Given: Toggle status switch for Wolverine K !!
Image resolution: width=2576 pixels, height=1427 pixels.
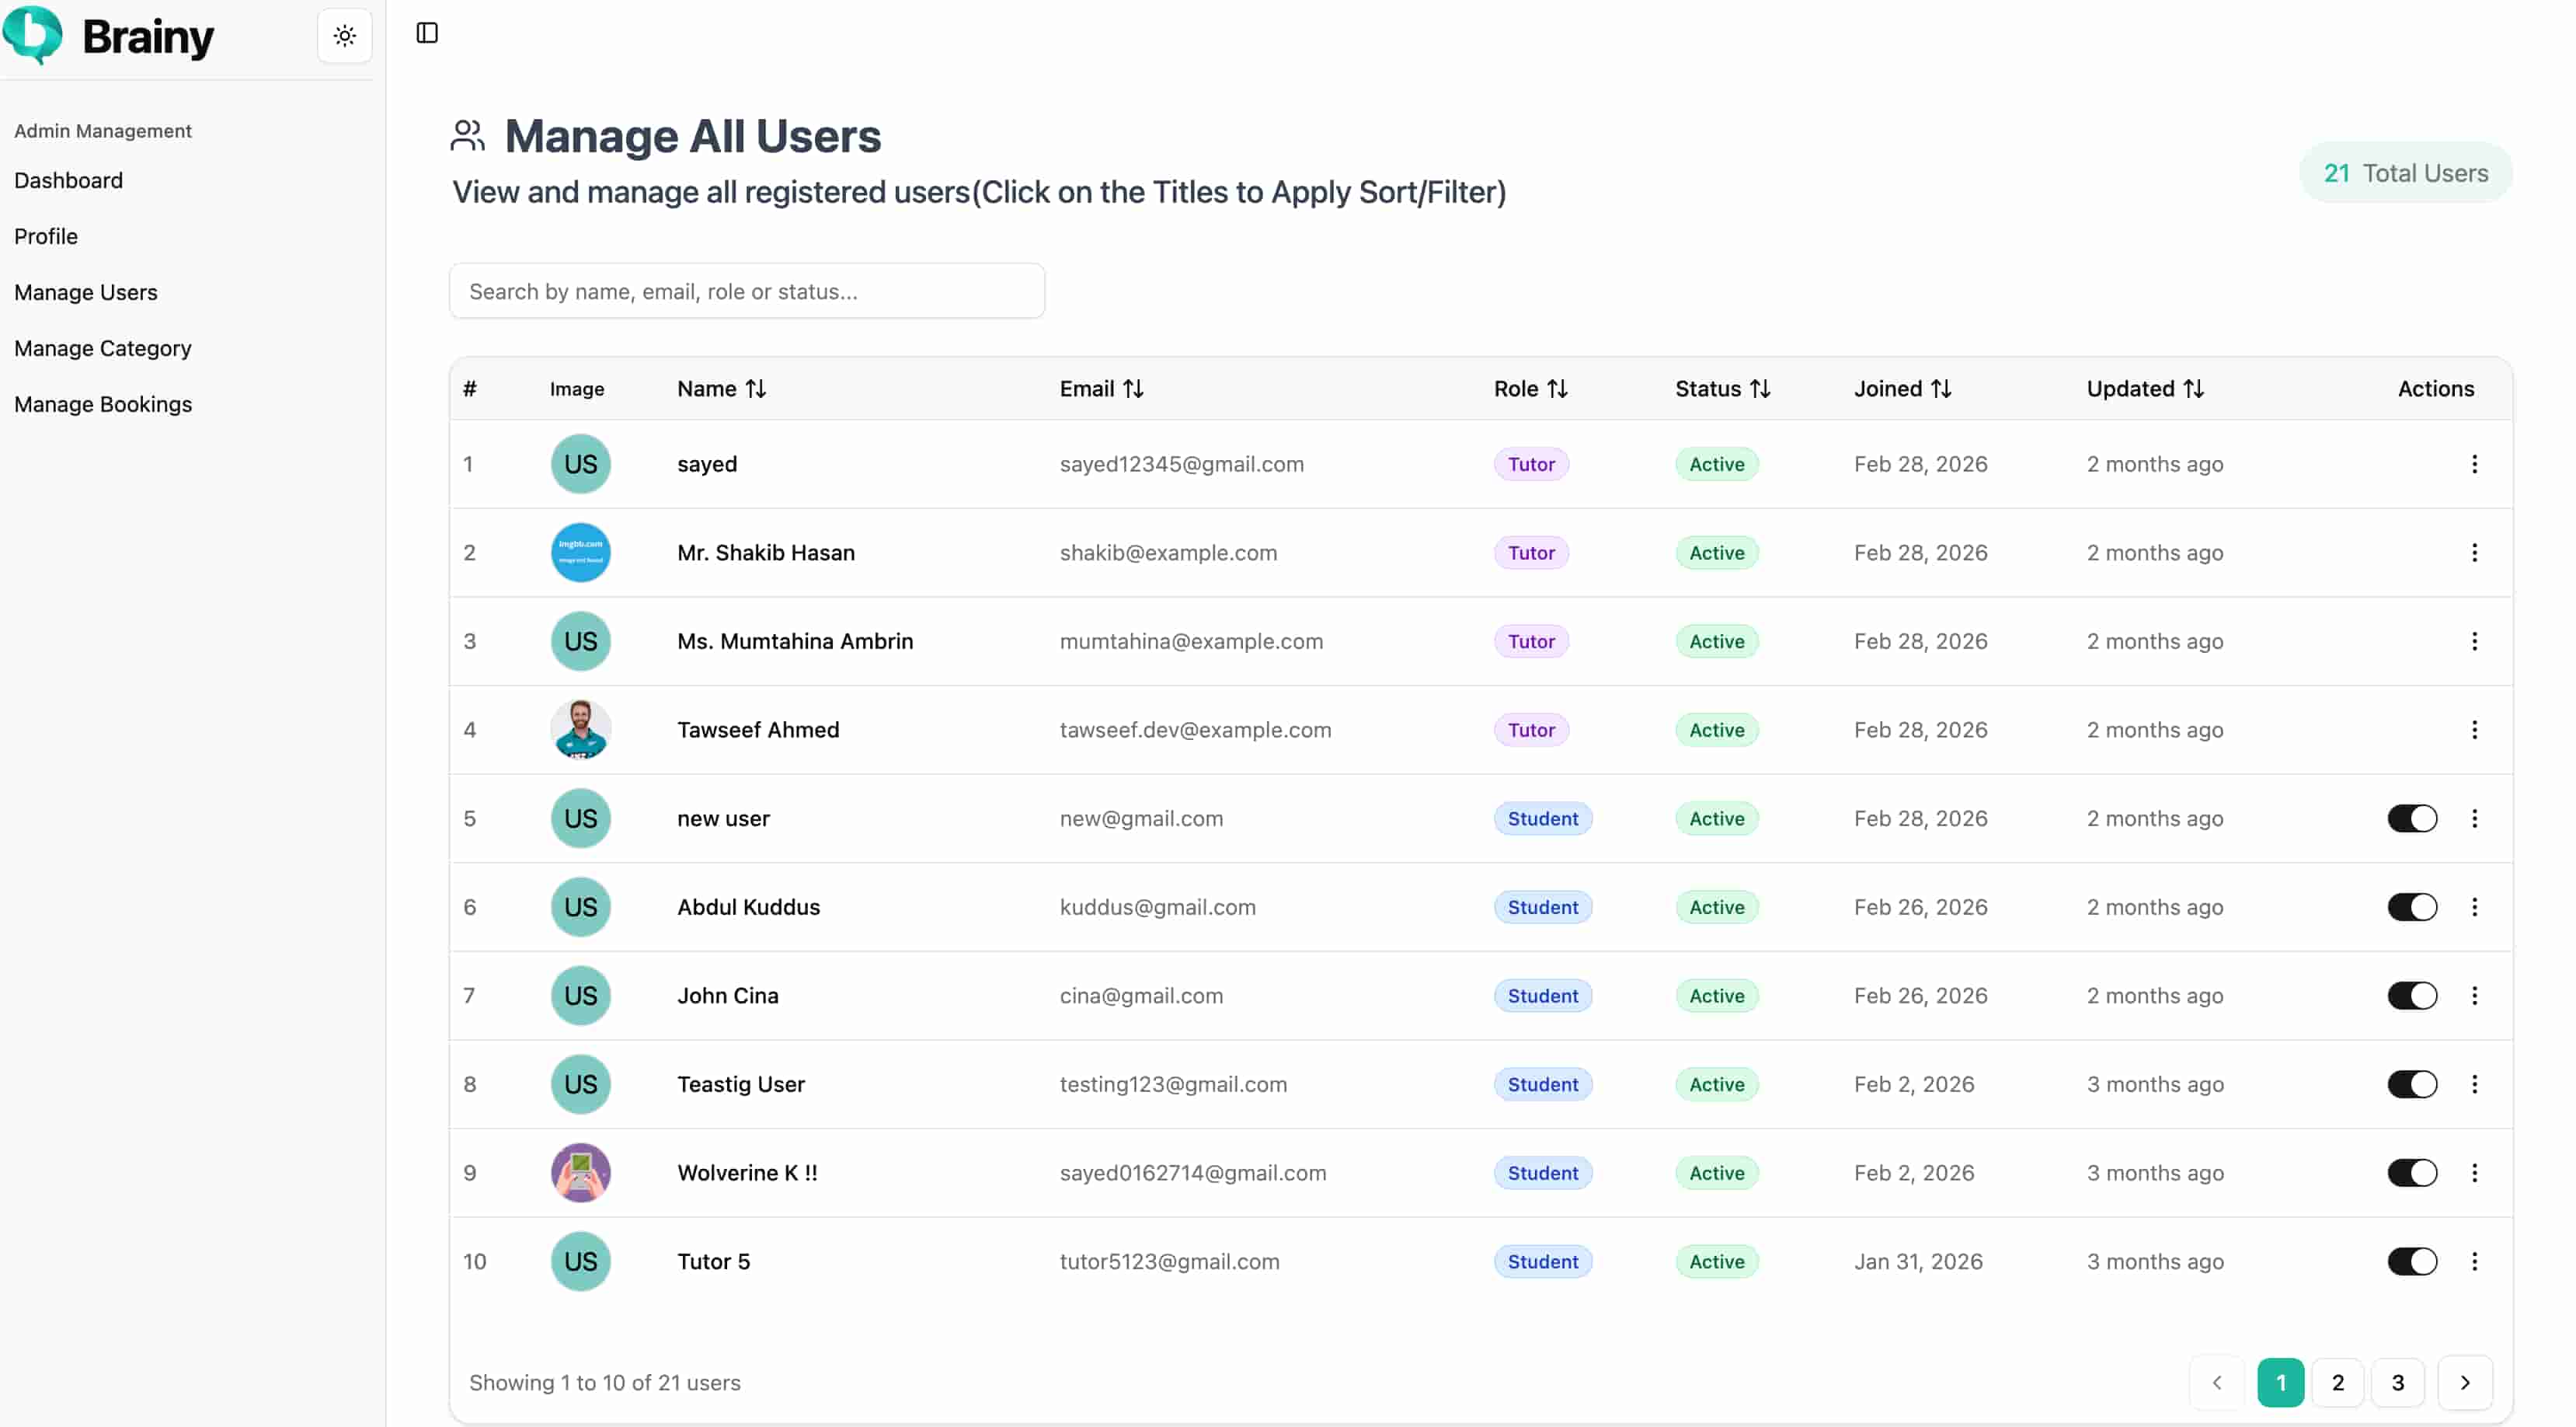Looking at the screenshot, I should (2412, 1173).
